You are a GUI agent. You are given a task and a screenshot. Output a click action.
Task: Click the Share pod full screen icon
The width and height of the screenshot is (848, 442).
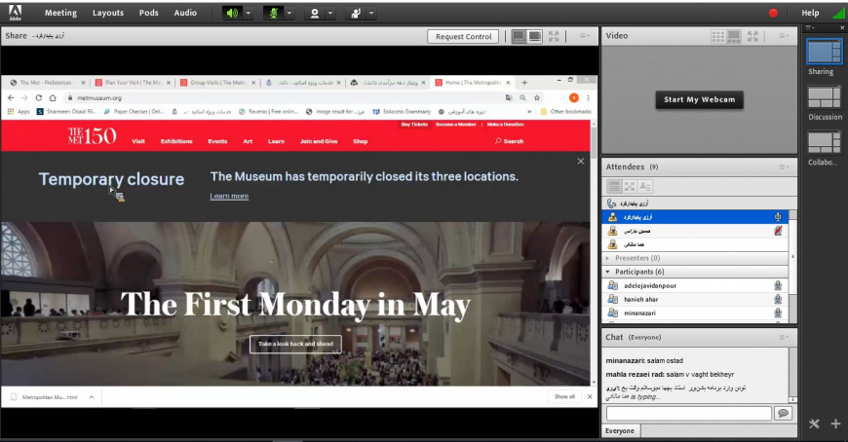click(554, 36)
